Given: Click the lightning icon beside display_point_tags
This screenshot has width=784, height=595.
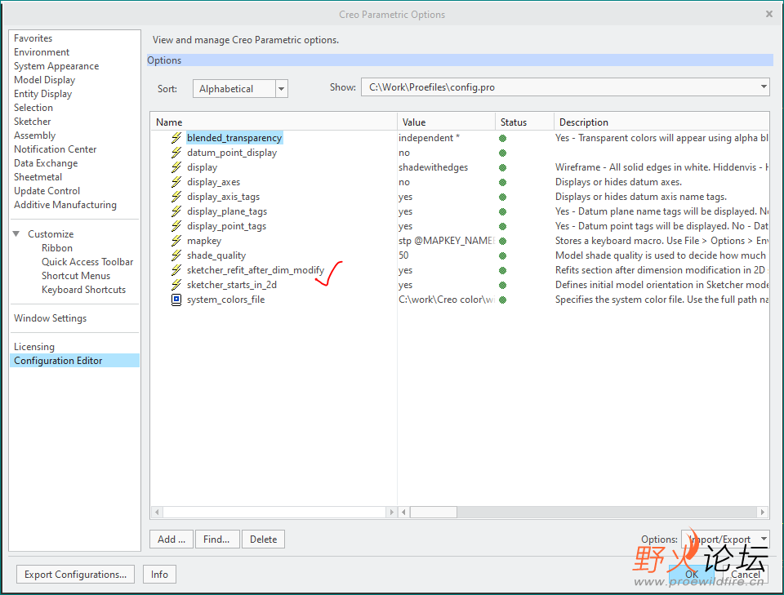Looking at the screenshot, I should click(x=176, y=226).
